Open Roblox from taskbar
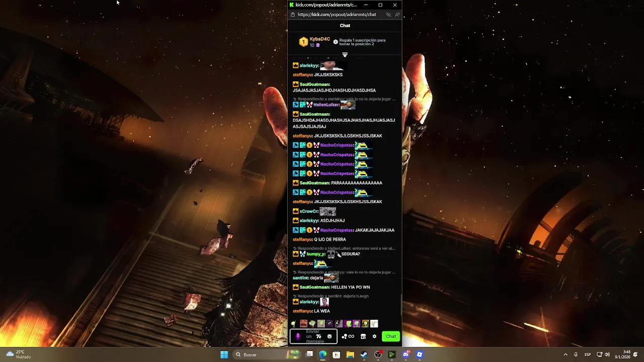The width and height of the screenshot is (644, 362). tap(419, 354)
